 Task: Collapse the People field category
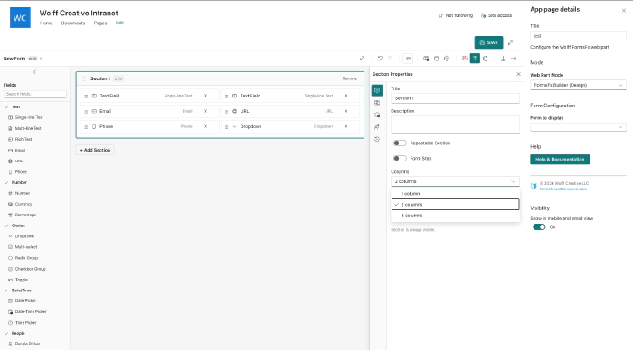pos(6,333)
